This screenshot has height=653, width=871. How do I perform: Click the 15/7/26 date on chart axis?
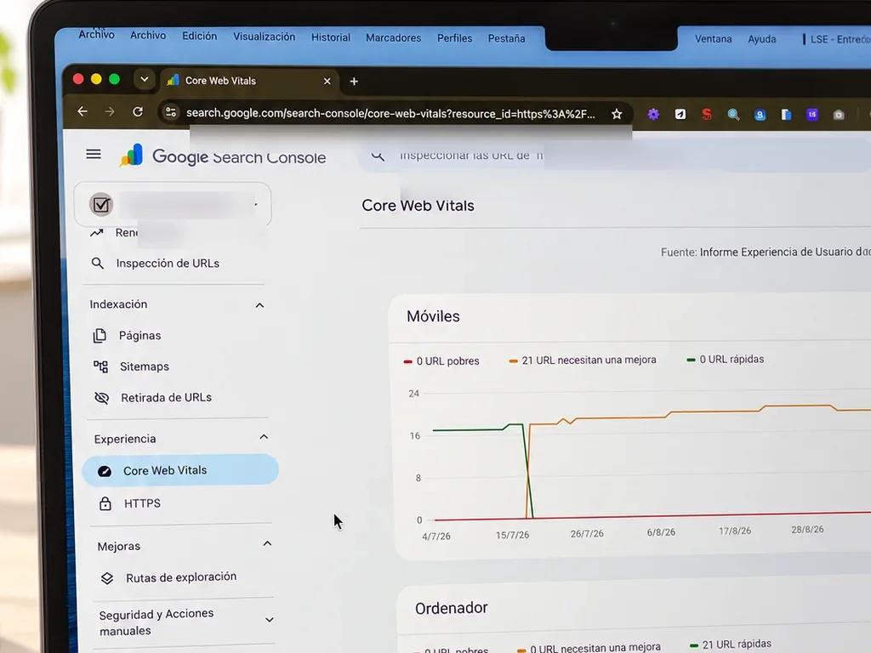pos(512,536)
